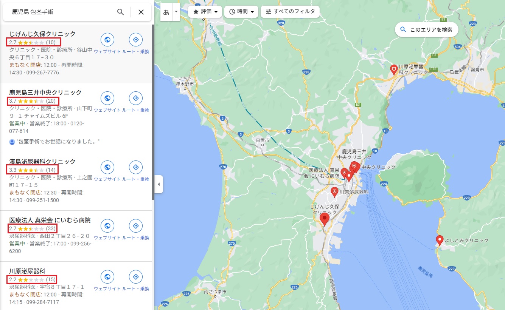The width and height of the screenshot is (505, 310).
Task: Click the あ input-method button
Action: (166, 12)
